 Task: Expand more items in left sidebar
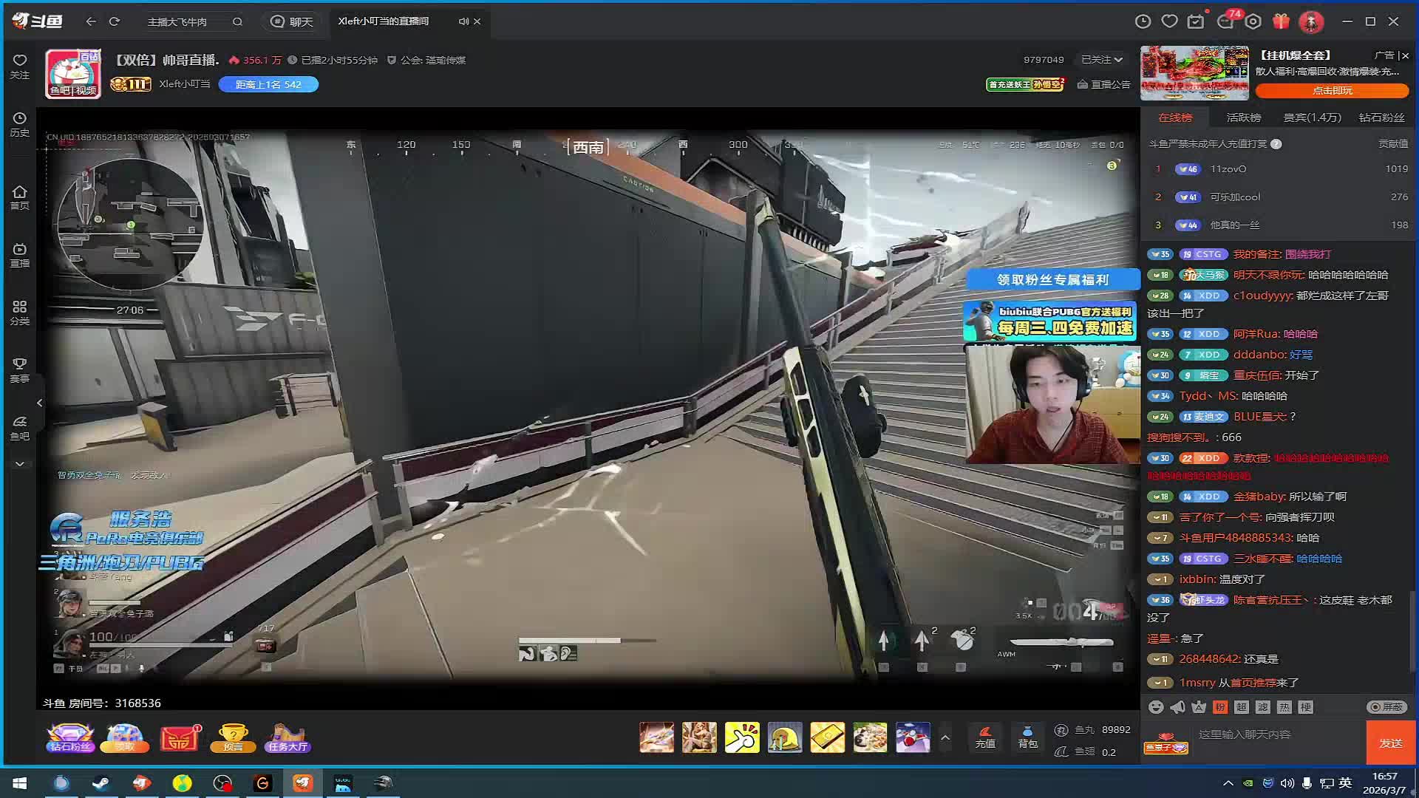click(19, 464)
